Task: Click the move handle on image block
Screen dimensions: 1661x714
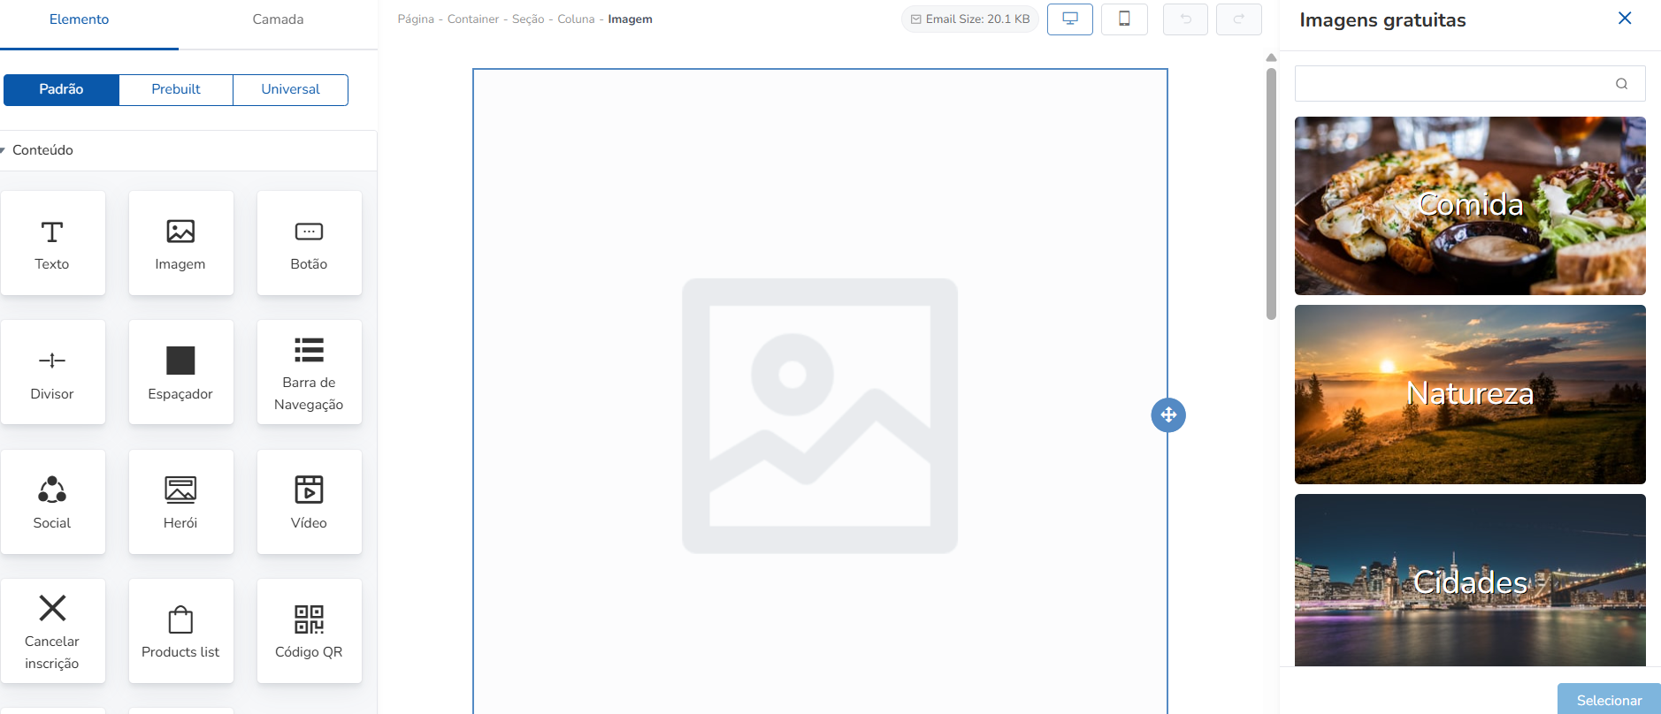Action: pos(1168,415)
